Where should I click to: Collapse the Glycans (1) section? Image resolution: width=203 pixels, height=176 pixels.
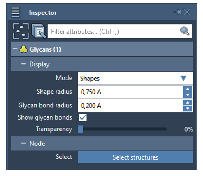click(15, 49)
